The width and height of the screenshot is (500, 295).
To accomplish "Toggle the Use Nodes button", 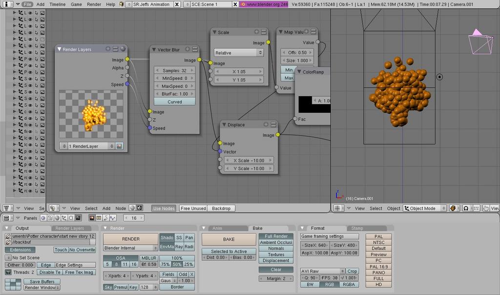I will (164, 208).
